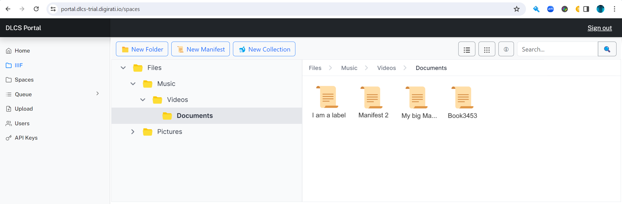Go to Music in breadcrumb

click(x=349, y=68)
